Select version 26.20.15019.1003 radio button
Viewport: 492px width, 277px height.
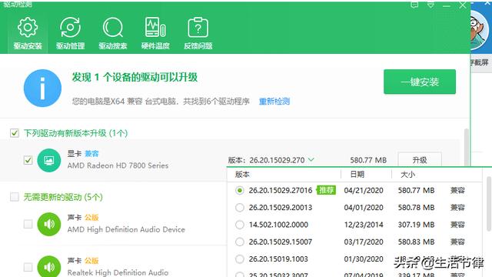240,259
